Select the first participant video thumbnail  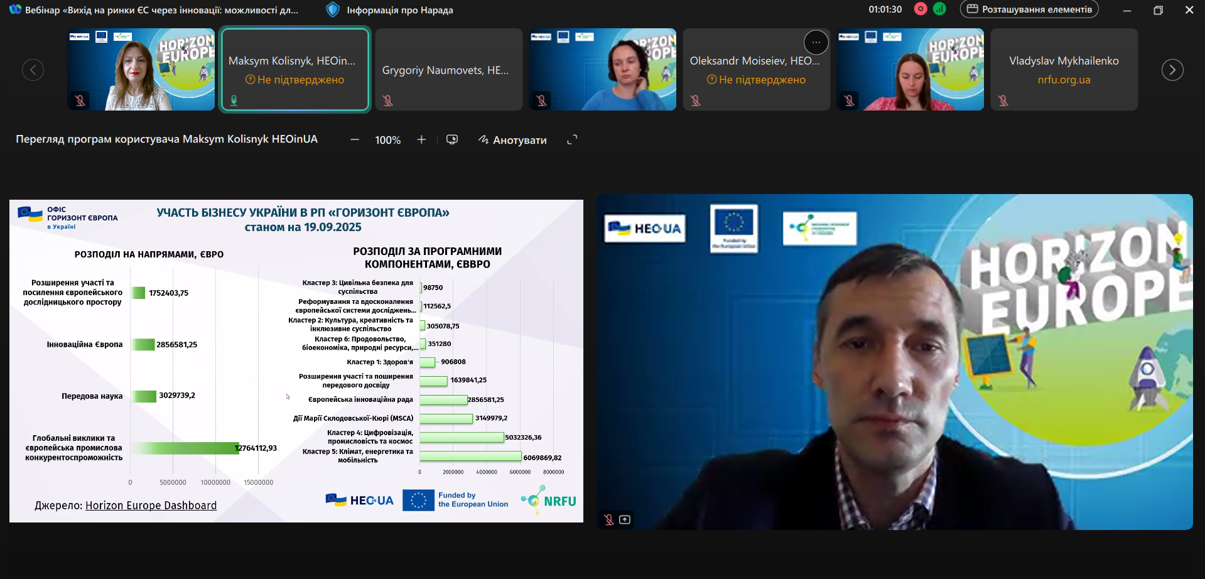coord(141,69)
